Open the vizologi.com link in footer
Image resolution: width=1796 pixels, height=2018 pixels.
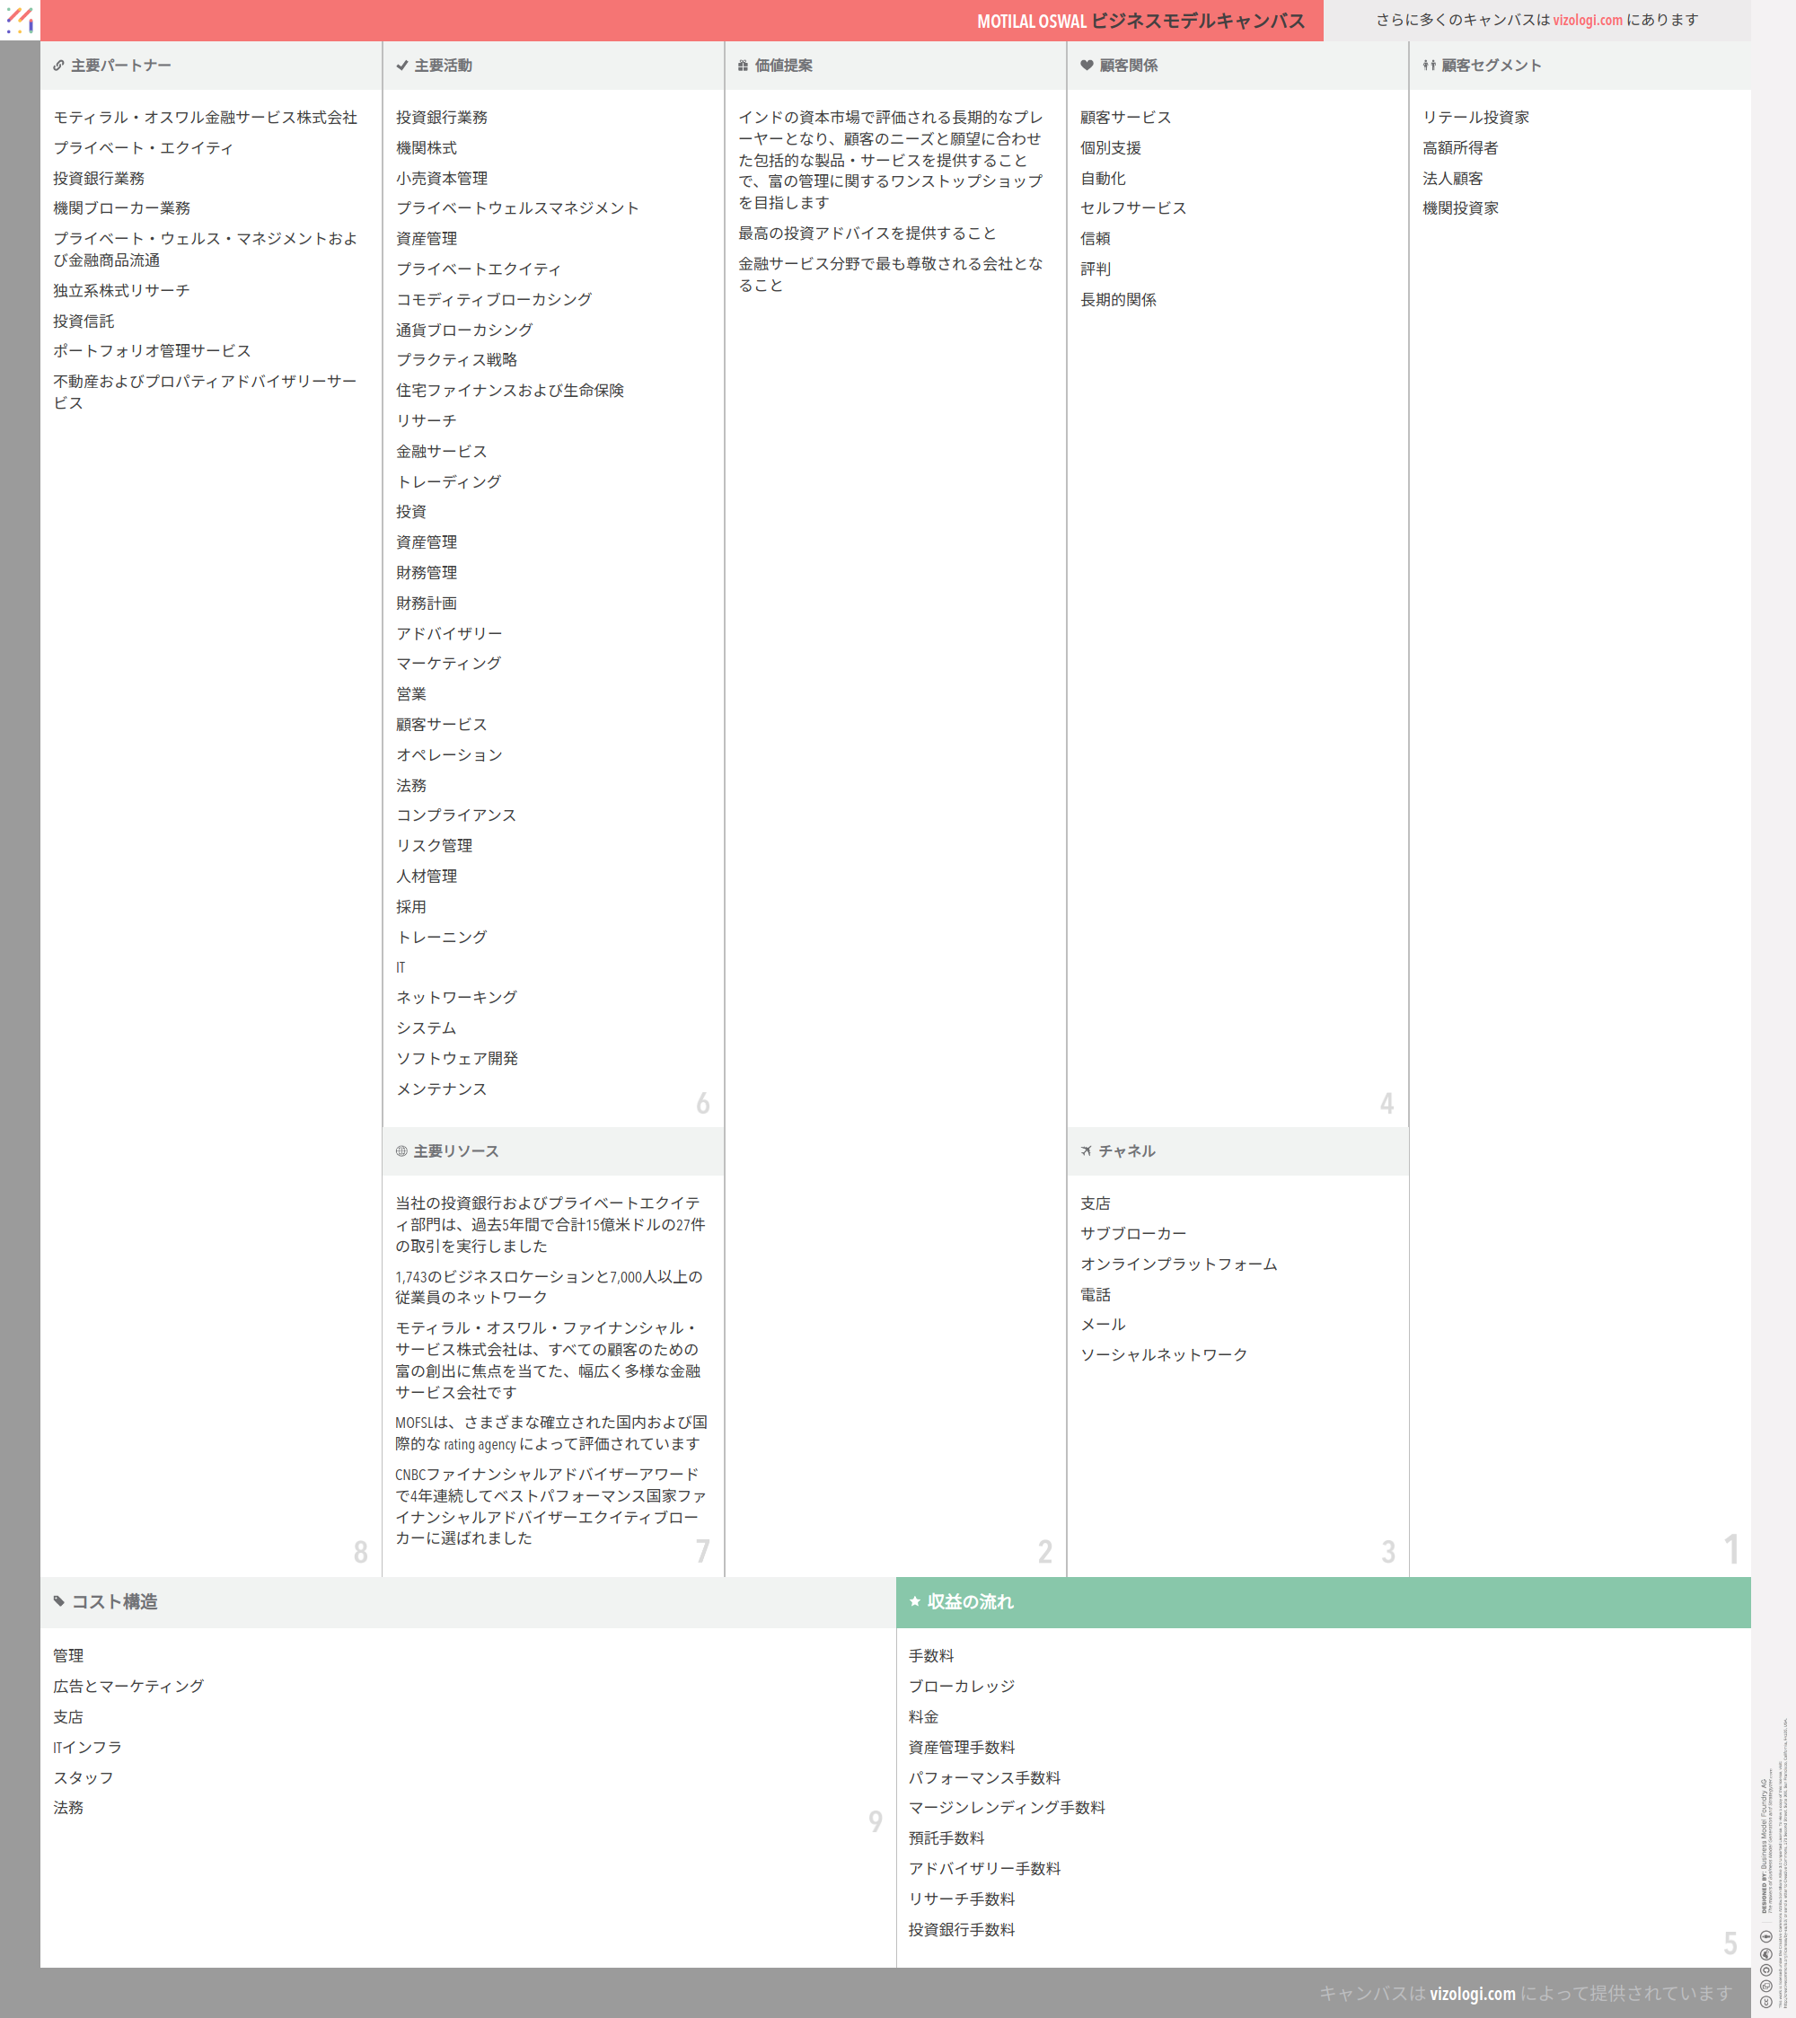coord(1471,1994)
